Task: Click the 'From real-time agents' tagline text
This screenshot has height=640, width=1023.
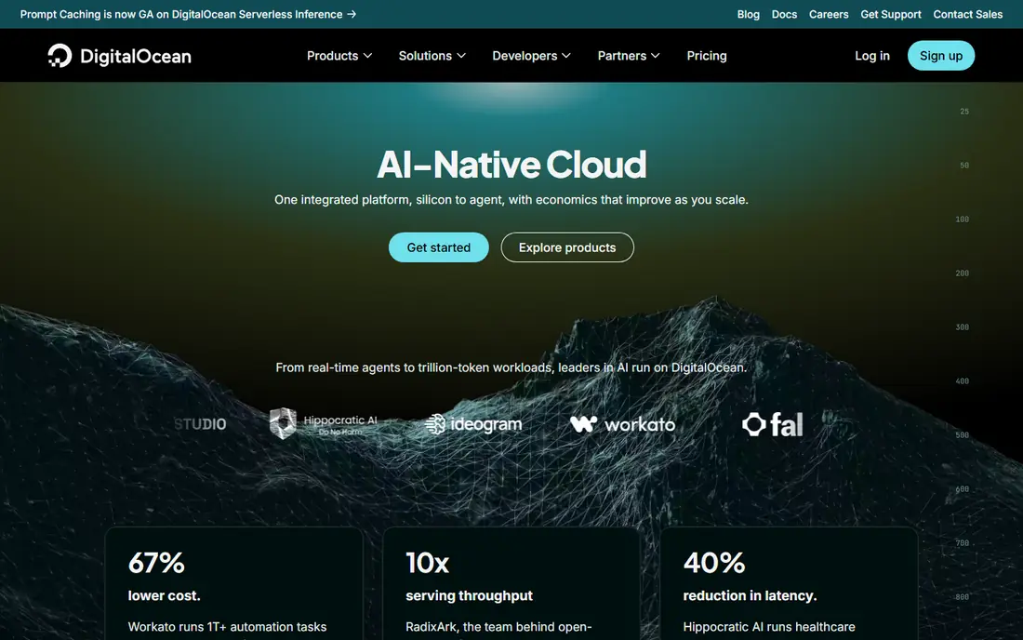Action: point(511,367)
